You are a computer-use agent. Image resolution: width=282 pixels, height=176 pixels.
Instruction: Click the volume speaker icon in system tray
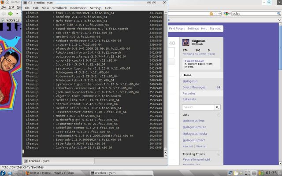(x=241, y=173)
